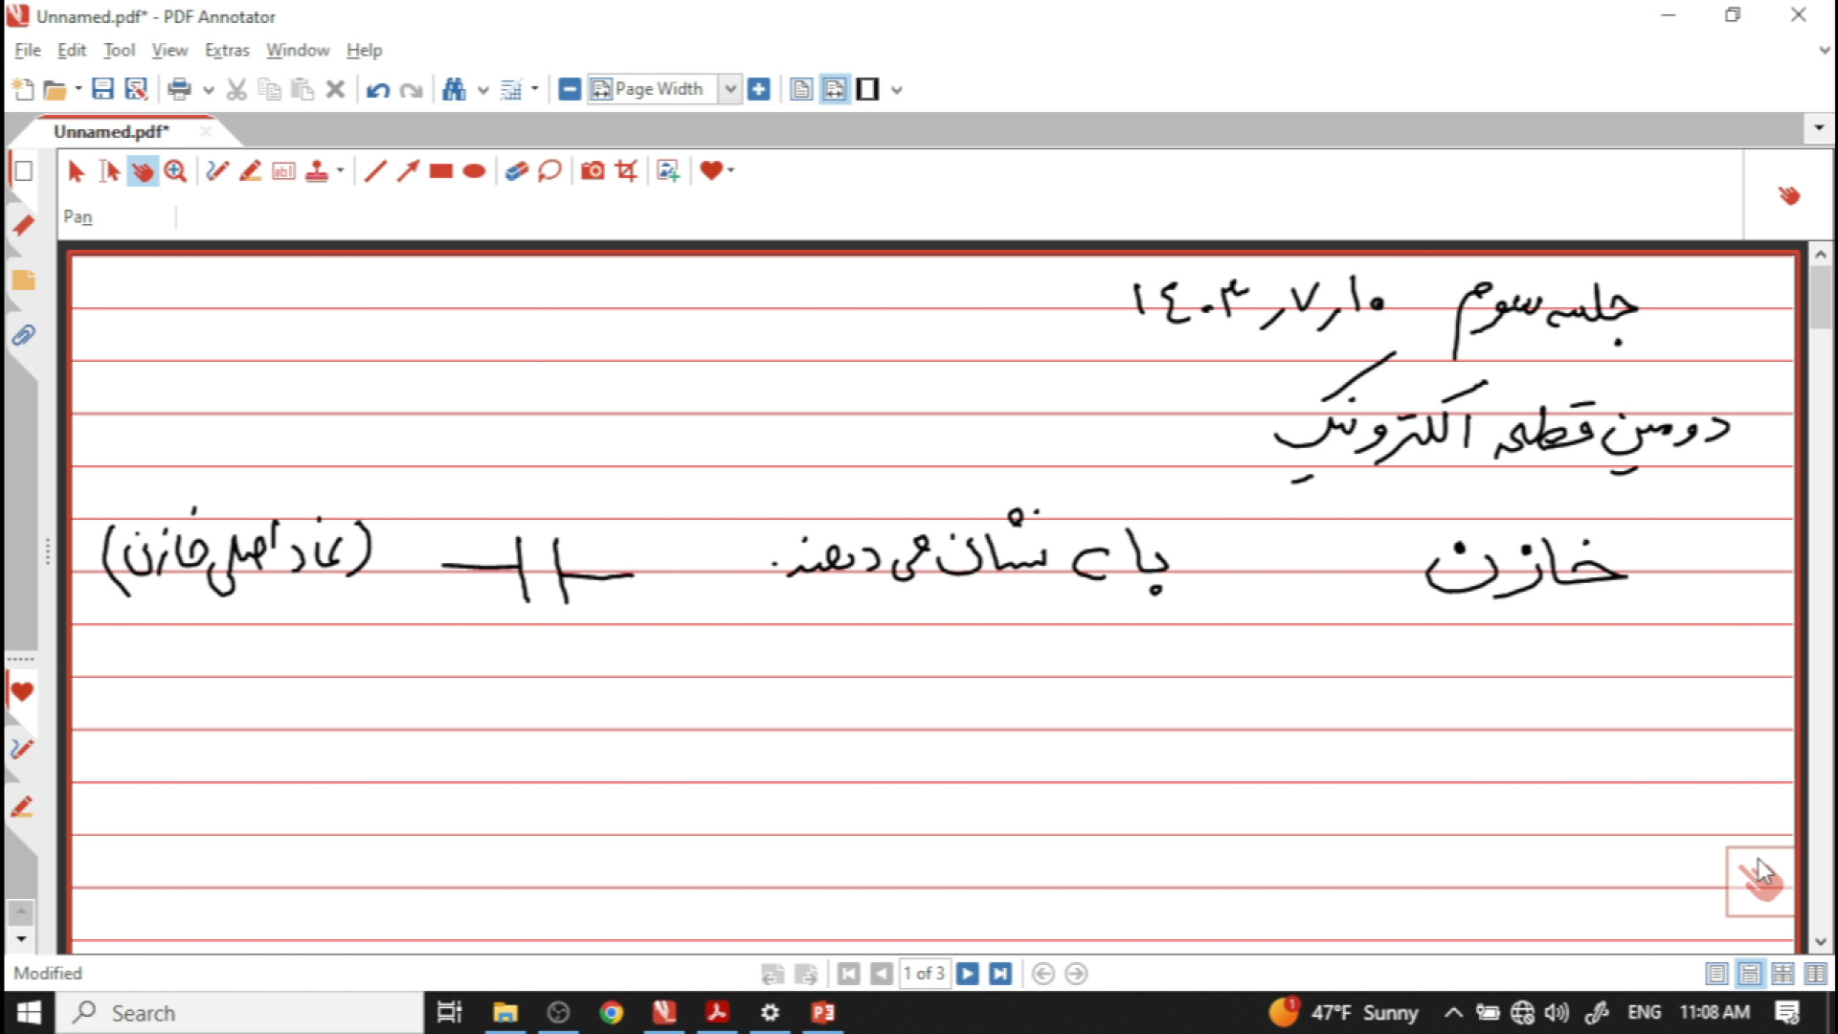This screenshot has height=1034, width=1838.
Task: Zoom out with the minus button
Action: tap(570, 89)
